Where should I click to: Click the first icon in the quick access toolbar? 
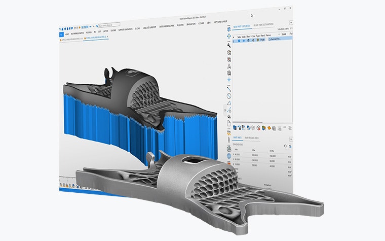pos(61,29)
